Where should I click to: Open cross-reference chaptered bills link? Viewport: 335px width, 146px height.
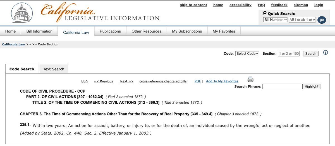(x=163, y=81)
